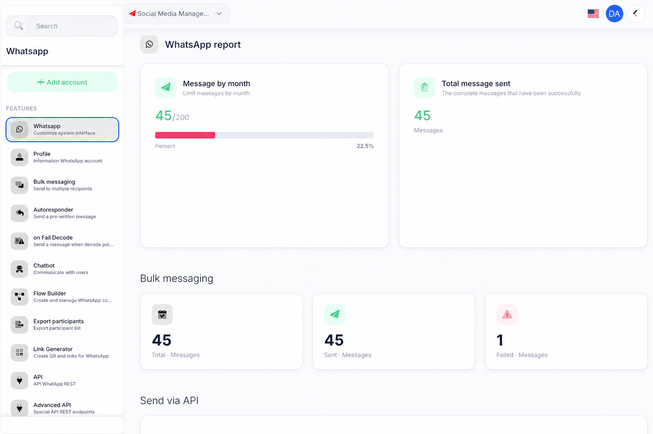Click the Total message sent clipboard icon
653x434 pixels.
(424, 87)
